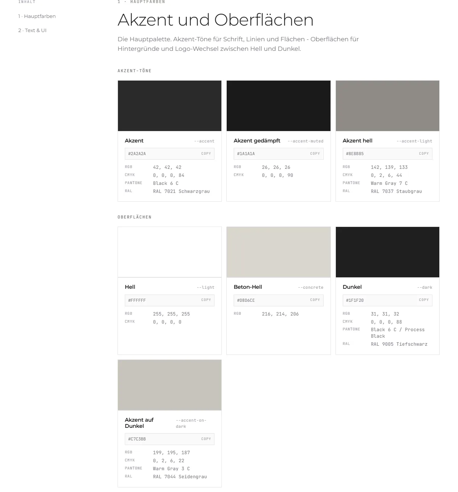The height and width of the screenshot is (492, 458).
Task: Click the '--accent-light' variable name
Action: [x=414, y=141]
